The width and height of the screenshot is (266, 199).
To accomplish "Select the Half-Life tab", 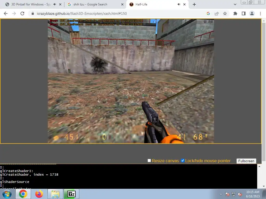I will (x=153, y=4).
